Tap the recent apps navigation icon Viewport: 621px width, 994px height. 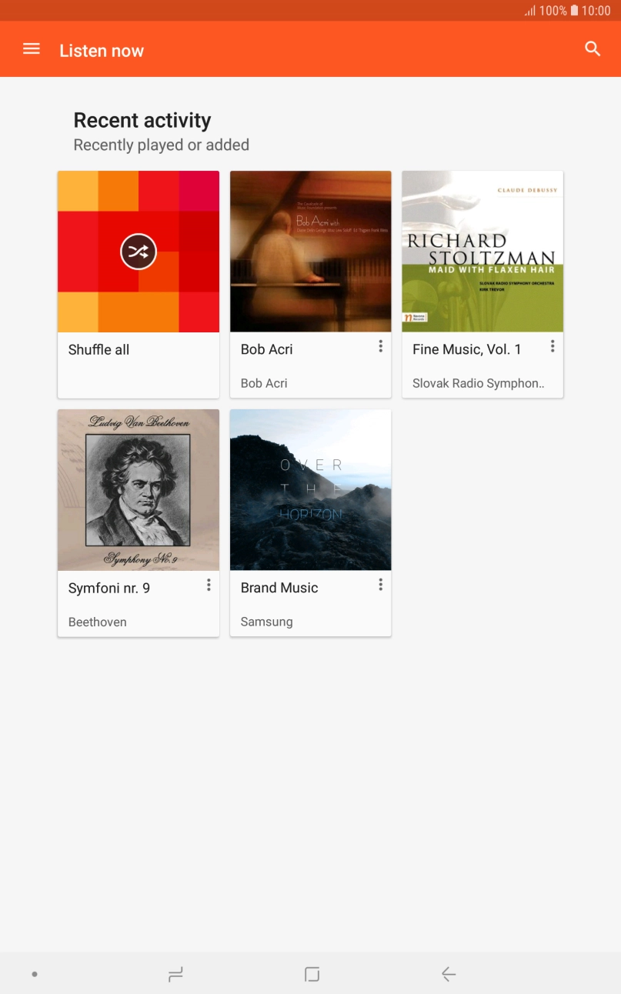tap(175, 974)
